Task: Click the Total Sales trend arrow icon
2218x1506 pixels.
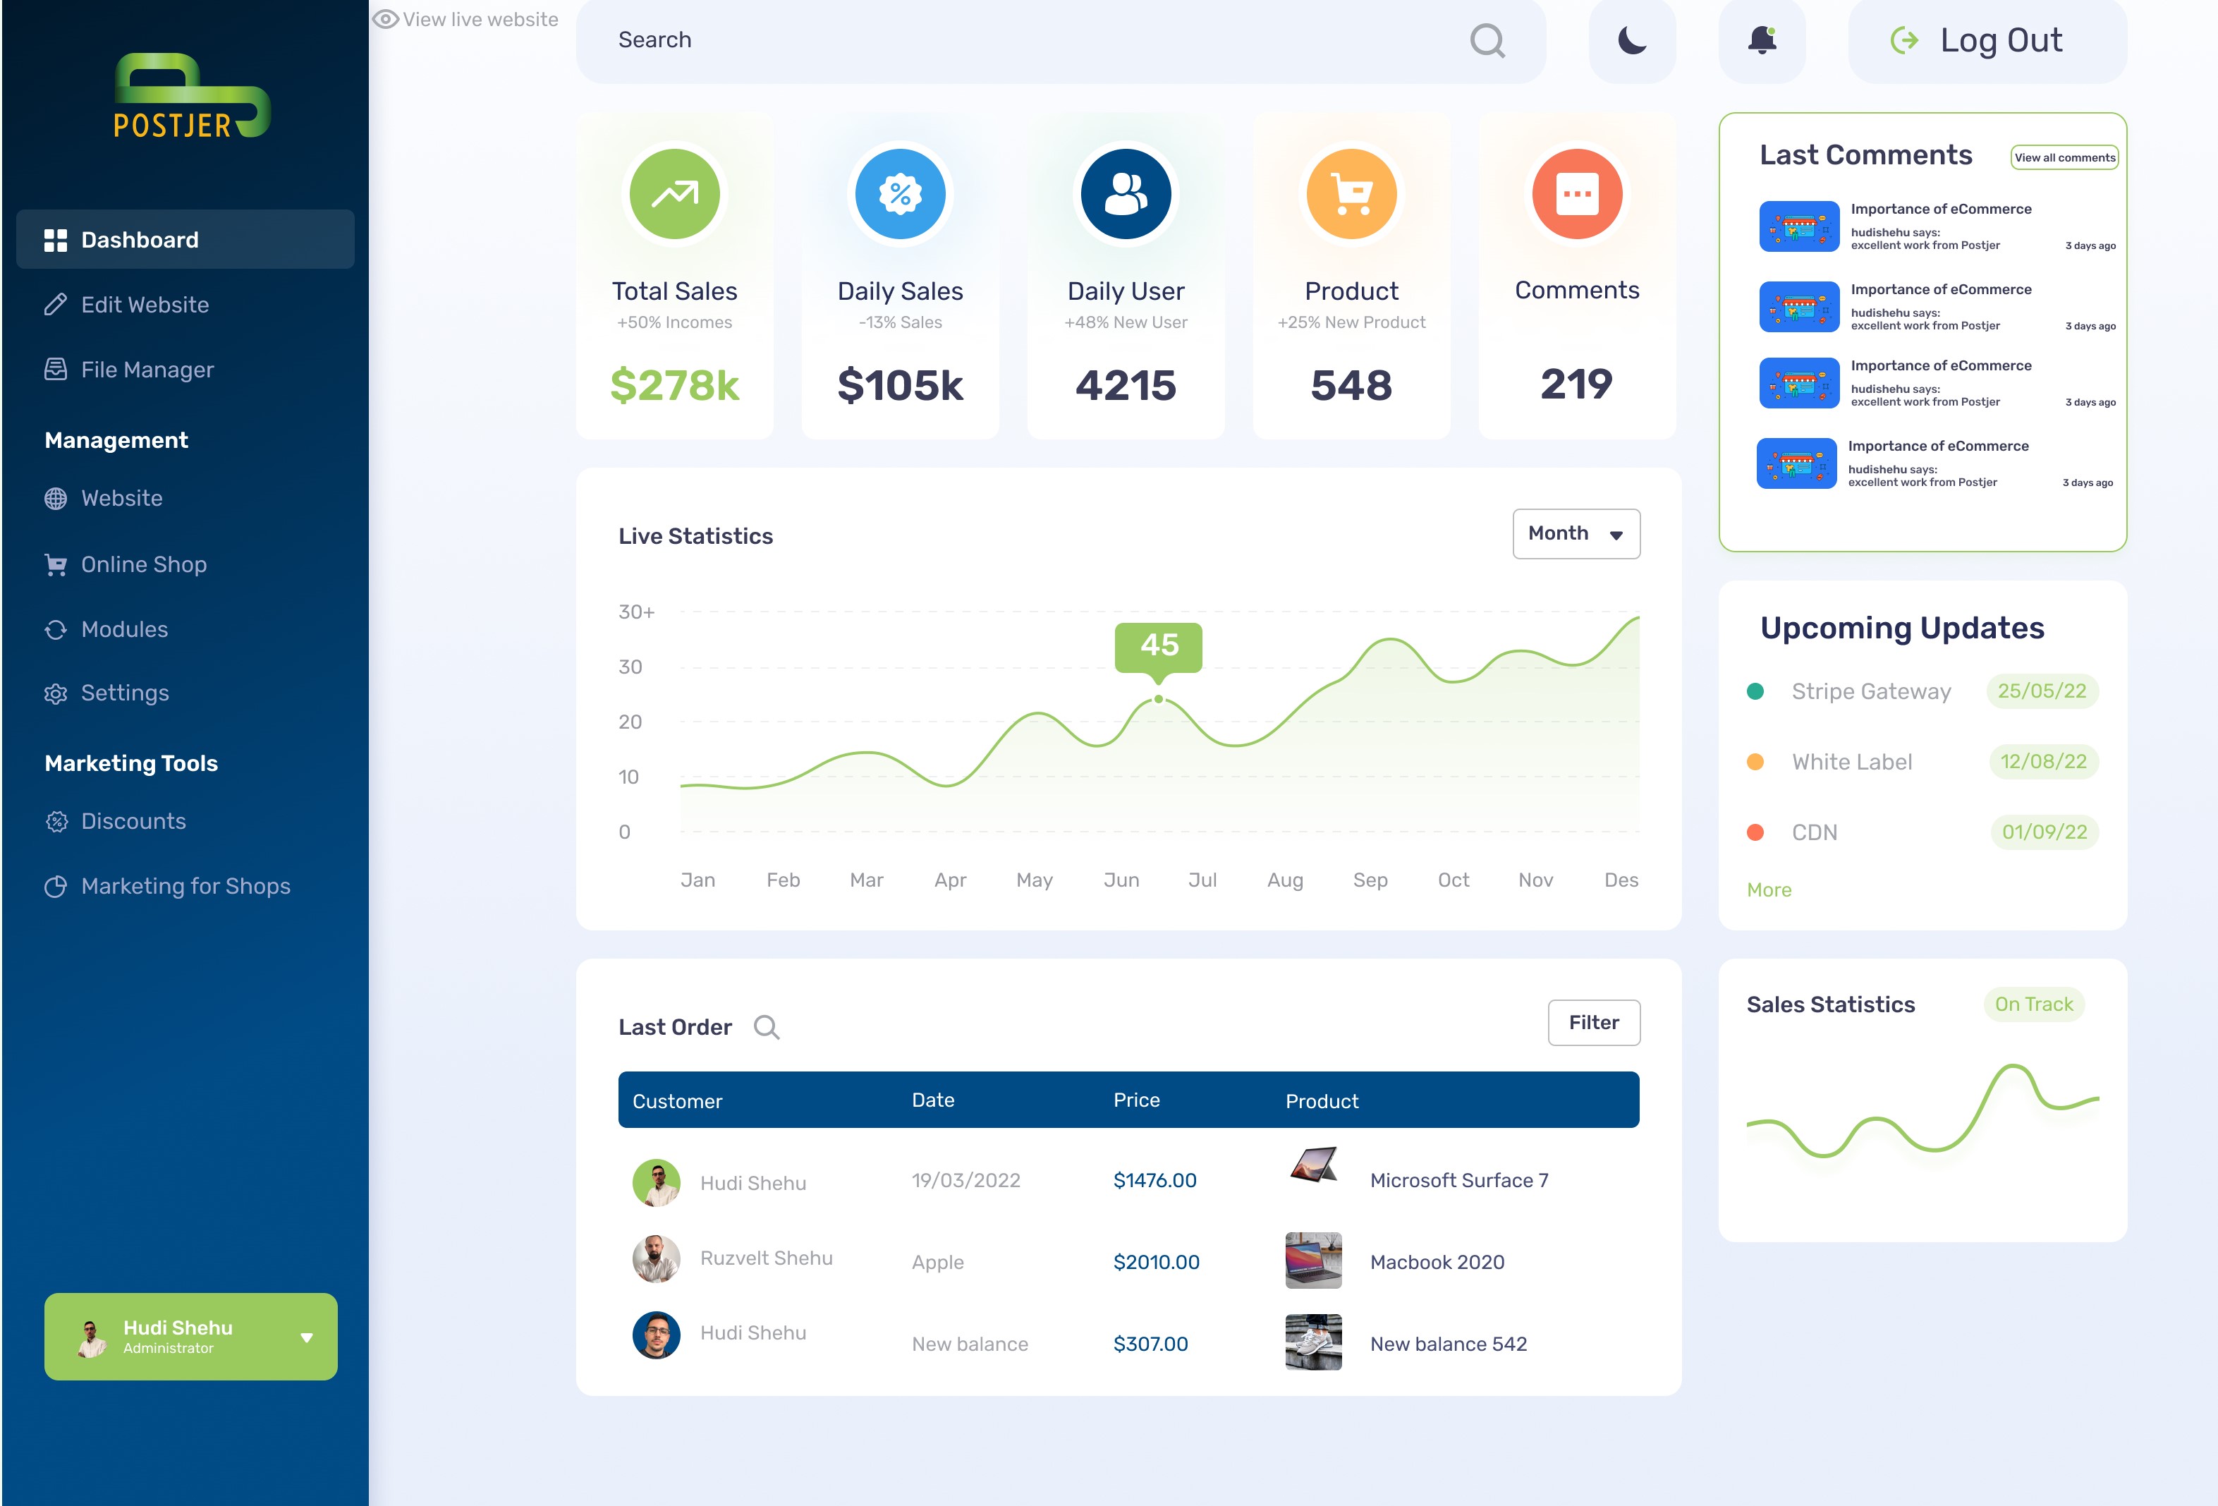Action: point(675,195)
